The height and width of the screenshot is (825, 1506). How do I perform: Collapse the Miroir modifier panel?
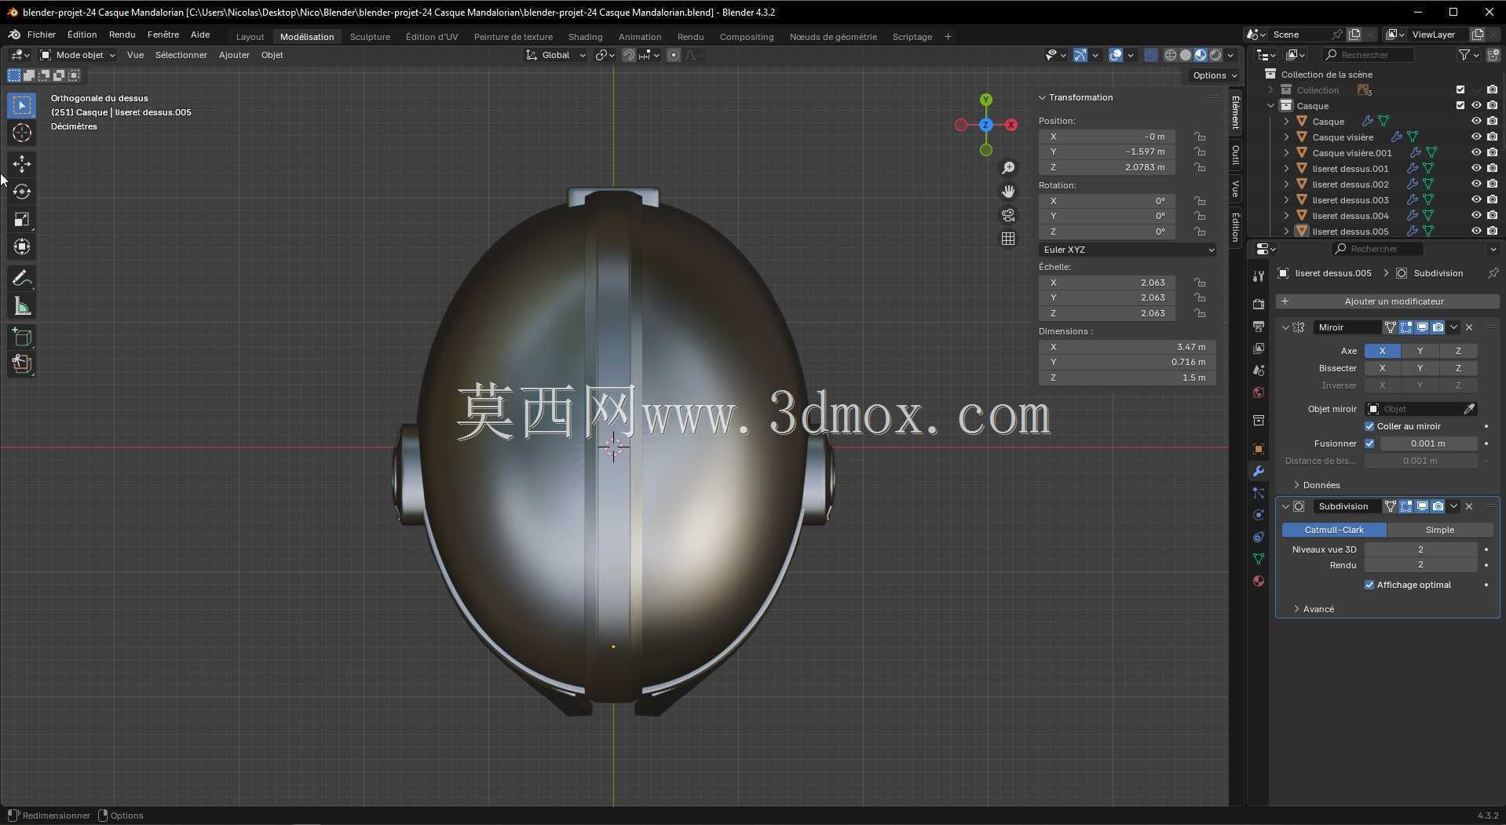pos(1285,327)
